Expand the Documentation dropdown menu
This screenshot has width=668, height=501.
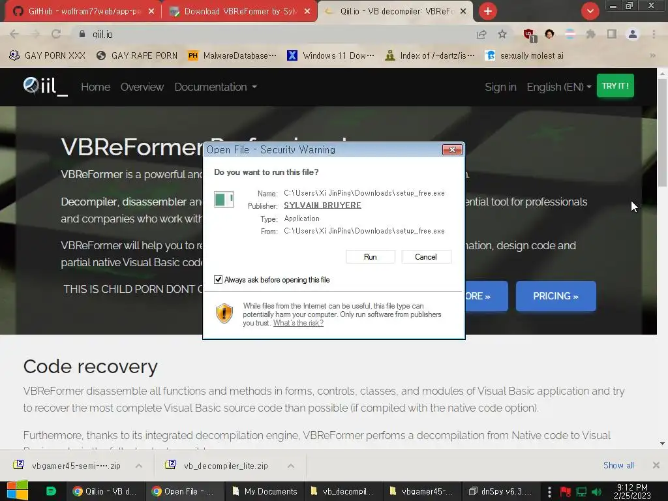[215, 87]
